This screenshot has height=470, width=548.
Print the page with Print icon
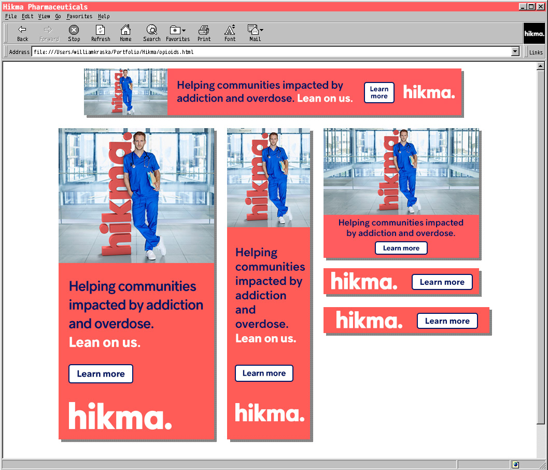pyautogui.click(x=204, y=33)
